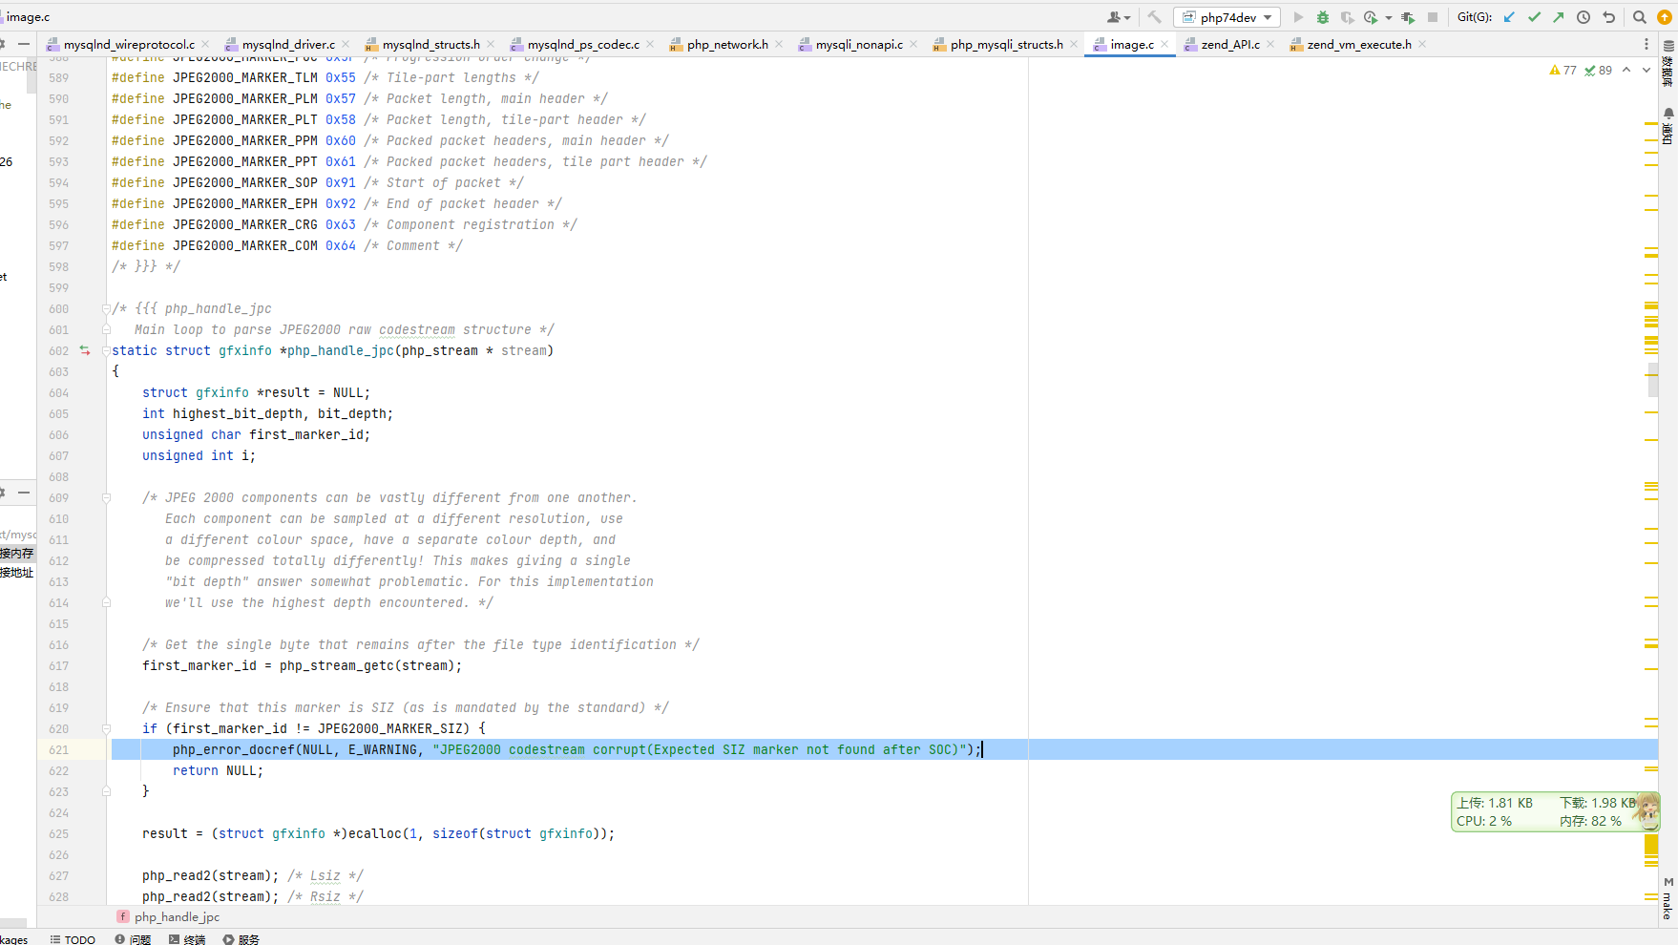Click the upper left-panel hide minus icon
1678x945 pixels.
pyautogui.click(x=24, y=44)
